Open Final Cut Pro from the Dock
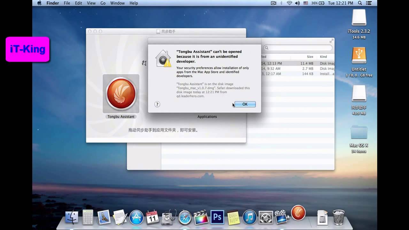 (x=201, y=218)
